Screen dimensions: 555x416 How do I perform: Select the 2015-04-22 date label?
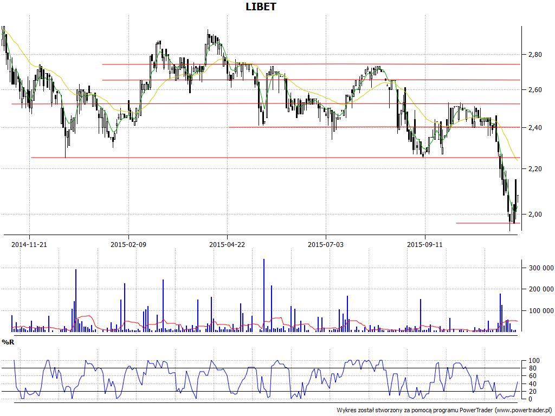(227, 244)
